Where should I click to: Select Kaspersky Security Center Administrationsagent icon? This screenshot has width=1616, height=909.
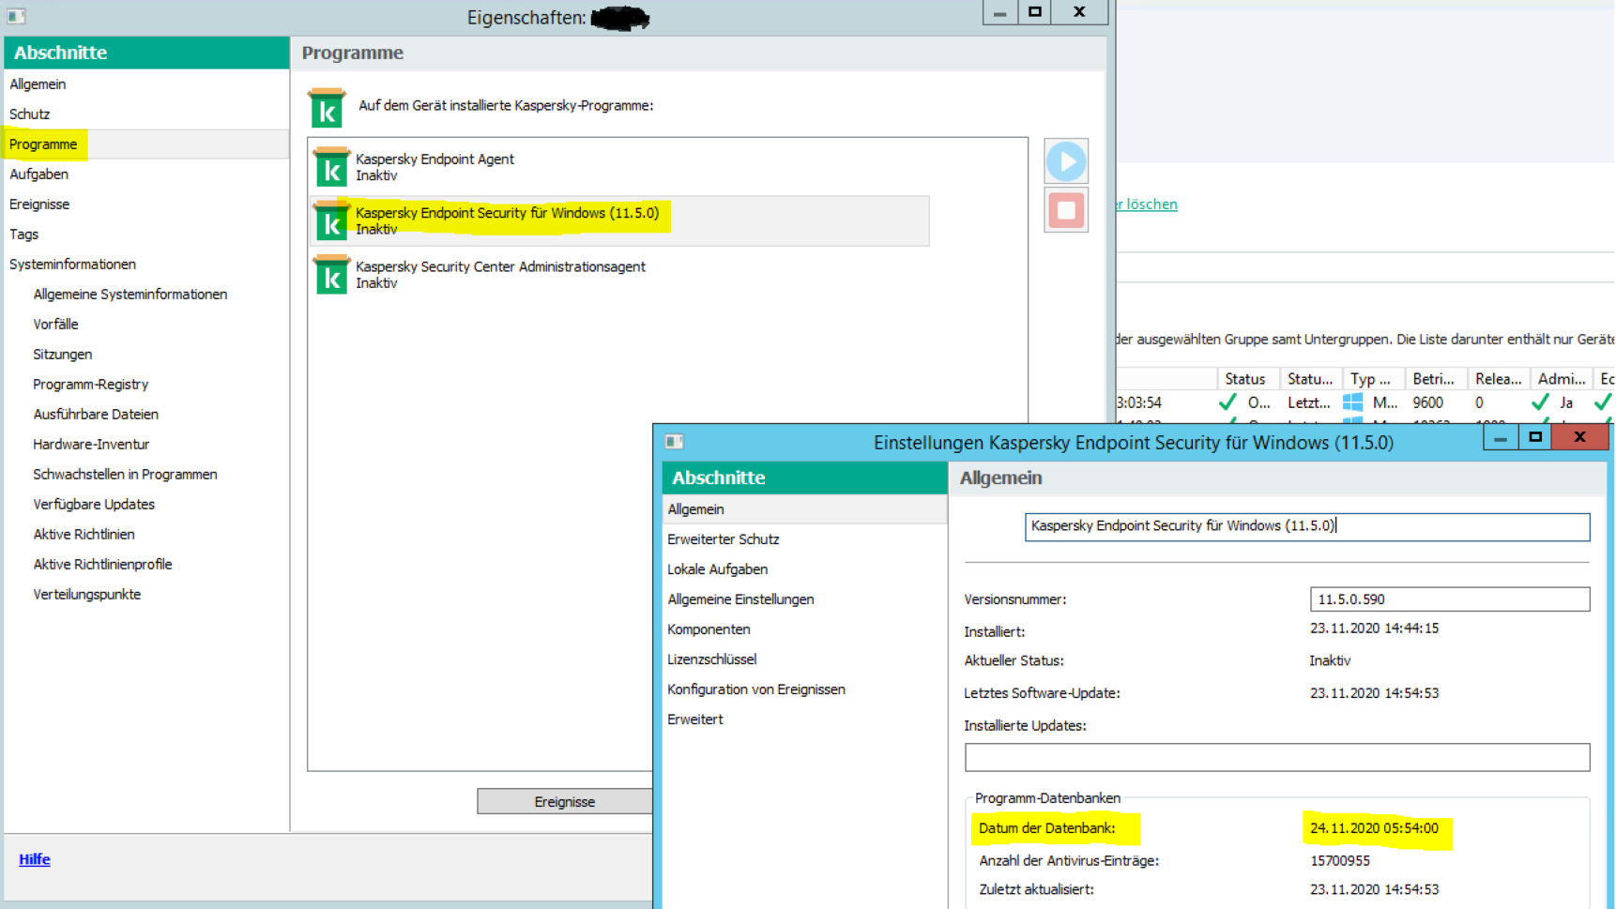(x=331, y=274)
